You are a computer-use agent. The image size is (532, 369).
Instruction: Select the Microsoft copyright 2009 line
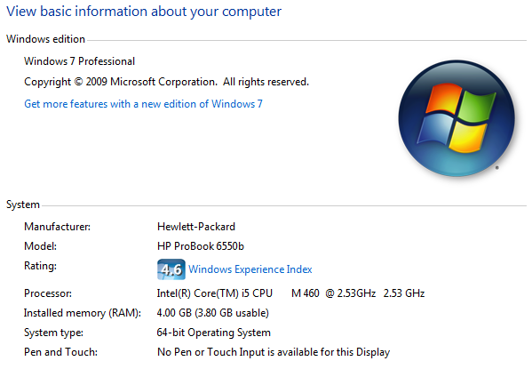point(166,82)
